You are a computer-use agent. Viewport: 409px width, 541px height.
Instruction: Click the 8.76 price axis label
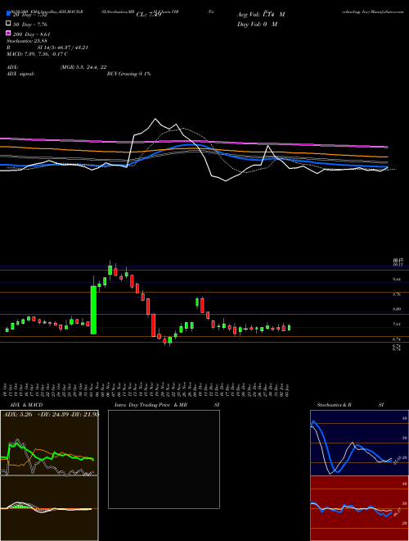coord(397,294)
